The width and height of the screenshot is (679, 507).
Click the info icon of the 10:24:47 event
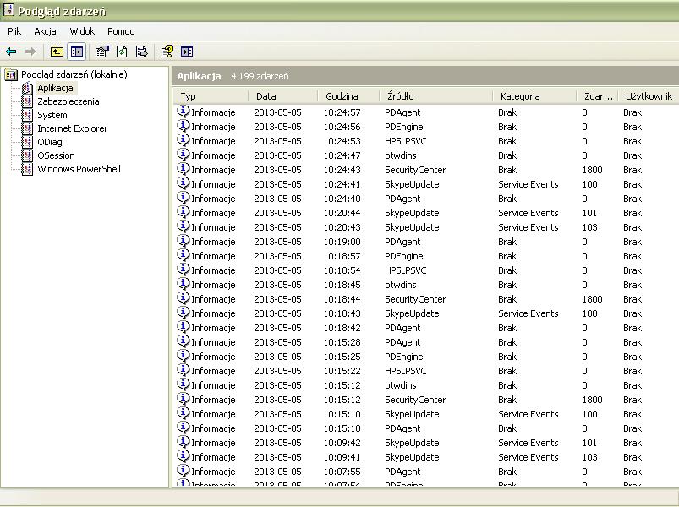click(x=183, y=155)
